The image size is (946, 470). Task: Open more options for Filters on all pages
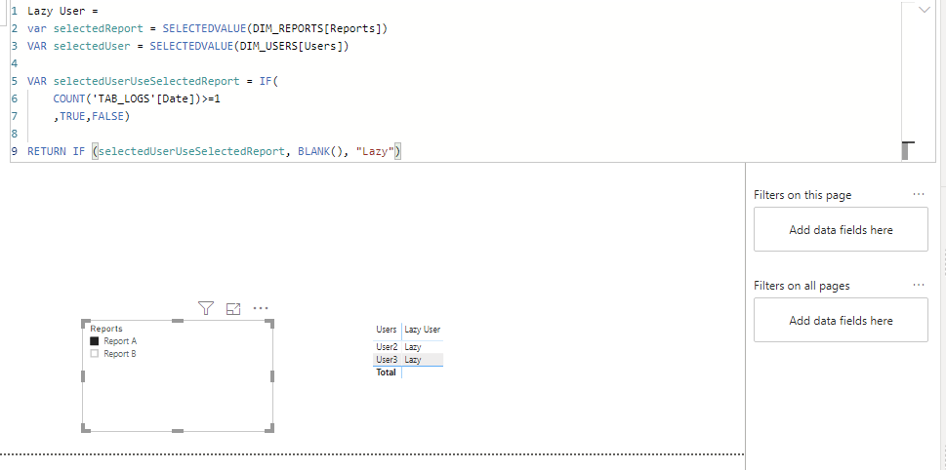tap(919, 285)
